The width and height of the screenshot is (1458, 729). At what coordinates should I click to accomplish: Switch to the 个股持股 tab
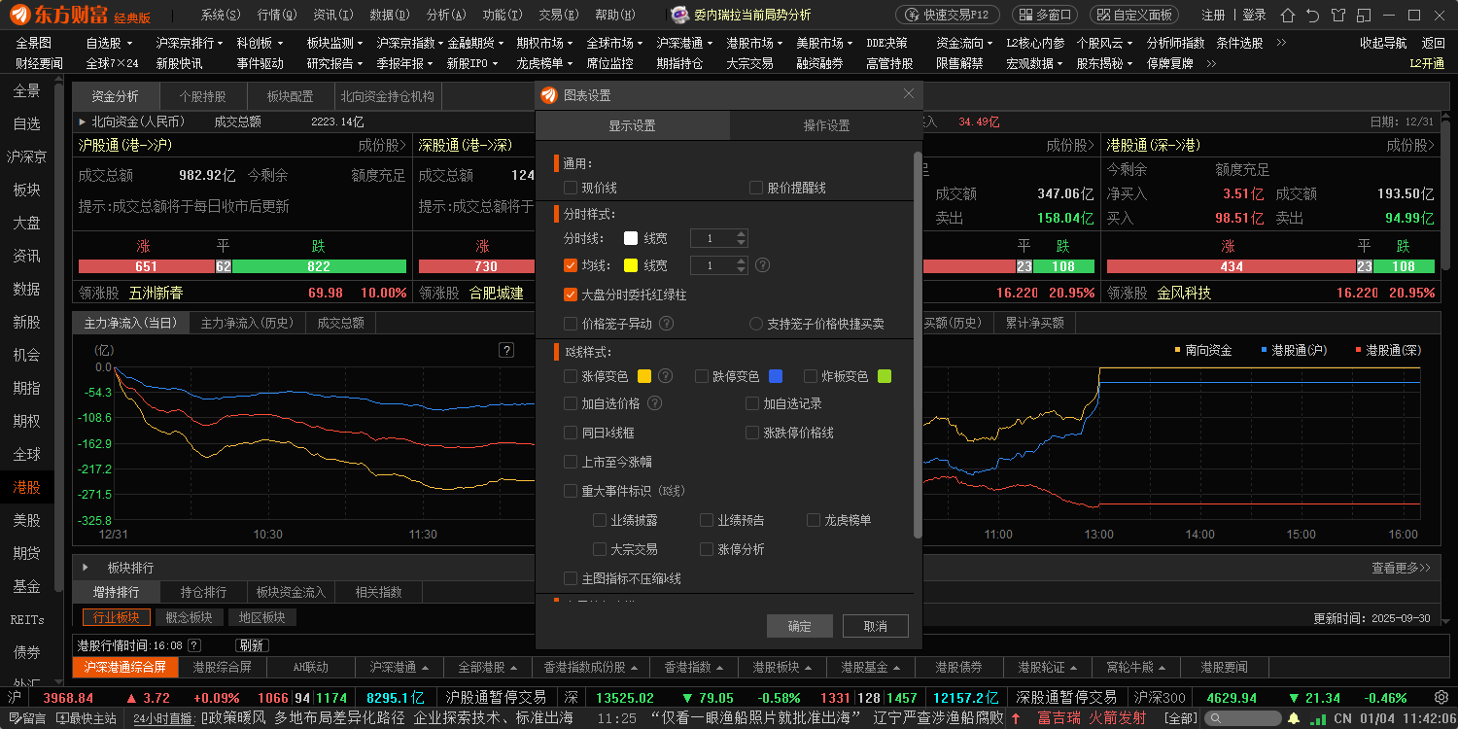tap(202, 97)
